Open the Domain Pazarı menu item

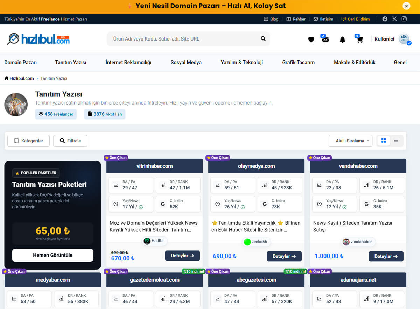(21, 62)
